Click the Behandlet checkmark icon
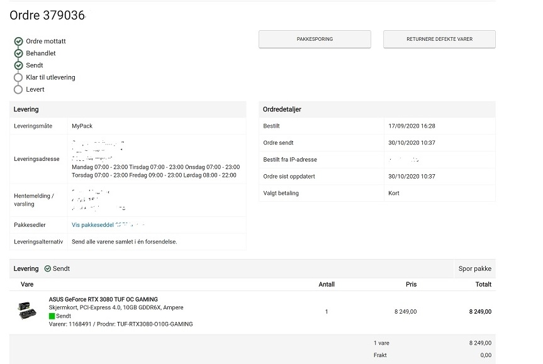Image resolution: width=543 pixels, height=364 pixels. [18, 53]
